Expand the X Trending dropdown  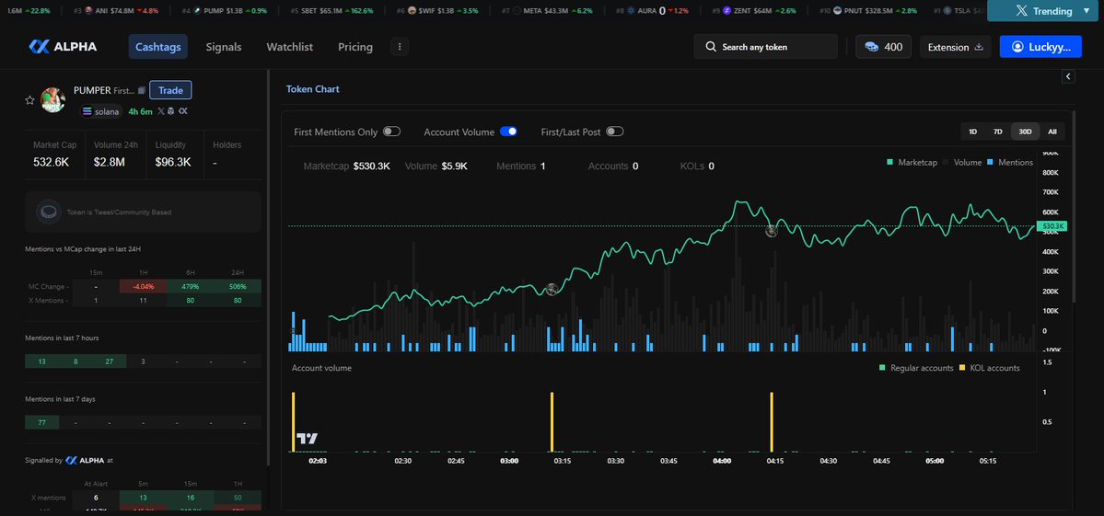[1085, 11]
